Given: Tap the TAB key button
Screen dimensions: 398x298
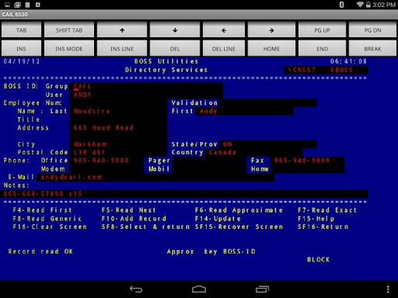Looking at the screenshot, I should pyautogui.click(x=21, y=30).
